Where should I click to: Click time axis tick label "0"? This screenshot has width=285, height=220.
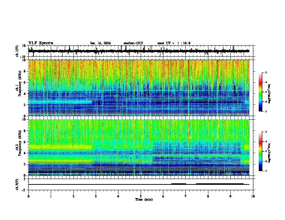click(28, 196)
